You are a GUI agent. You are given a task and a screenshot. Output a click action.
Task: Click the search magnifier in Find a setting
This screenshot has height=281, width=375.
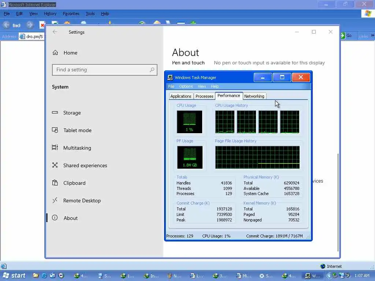152,70
